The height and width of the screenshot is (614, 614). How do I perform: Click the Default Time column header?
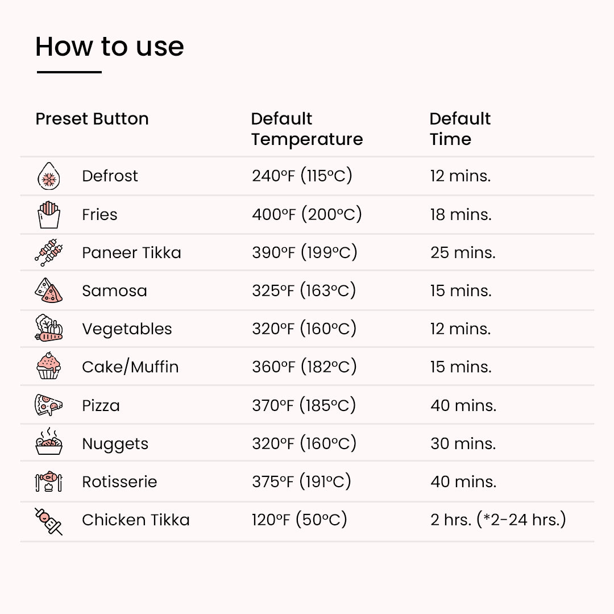coord(459,129)
